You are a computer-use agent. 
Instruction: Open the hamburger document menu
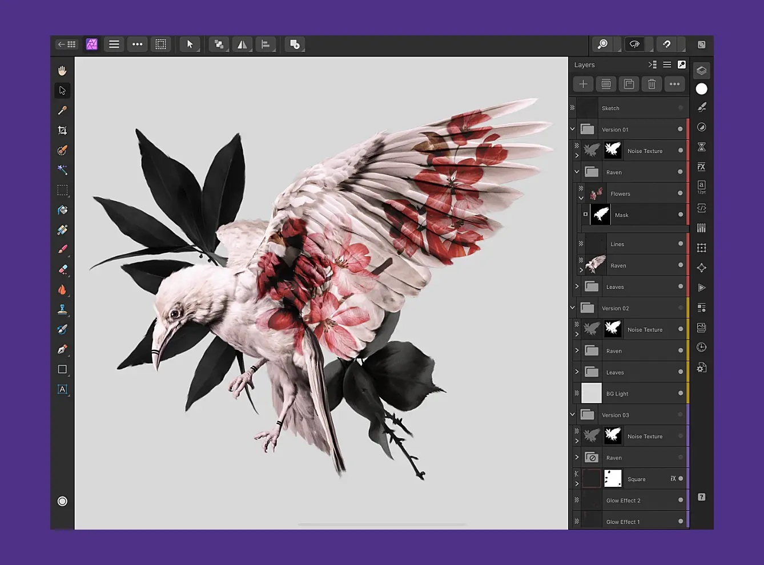click(x=114, y=45)
